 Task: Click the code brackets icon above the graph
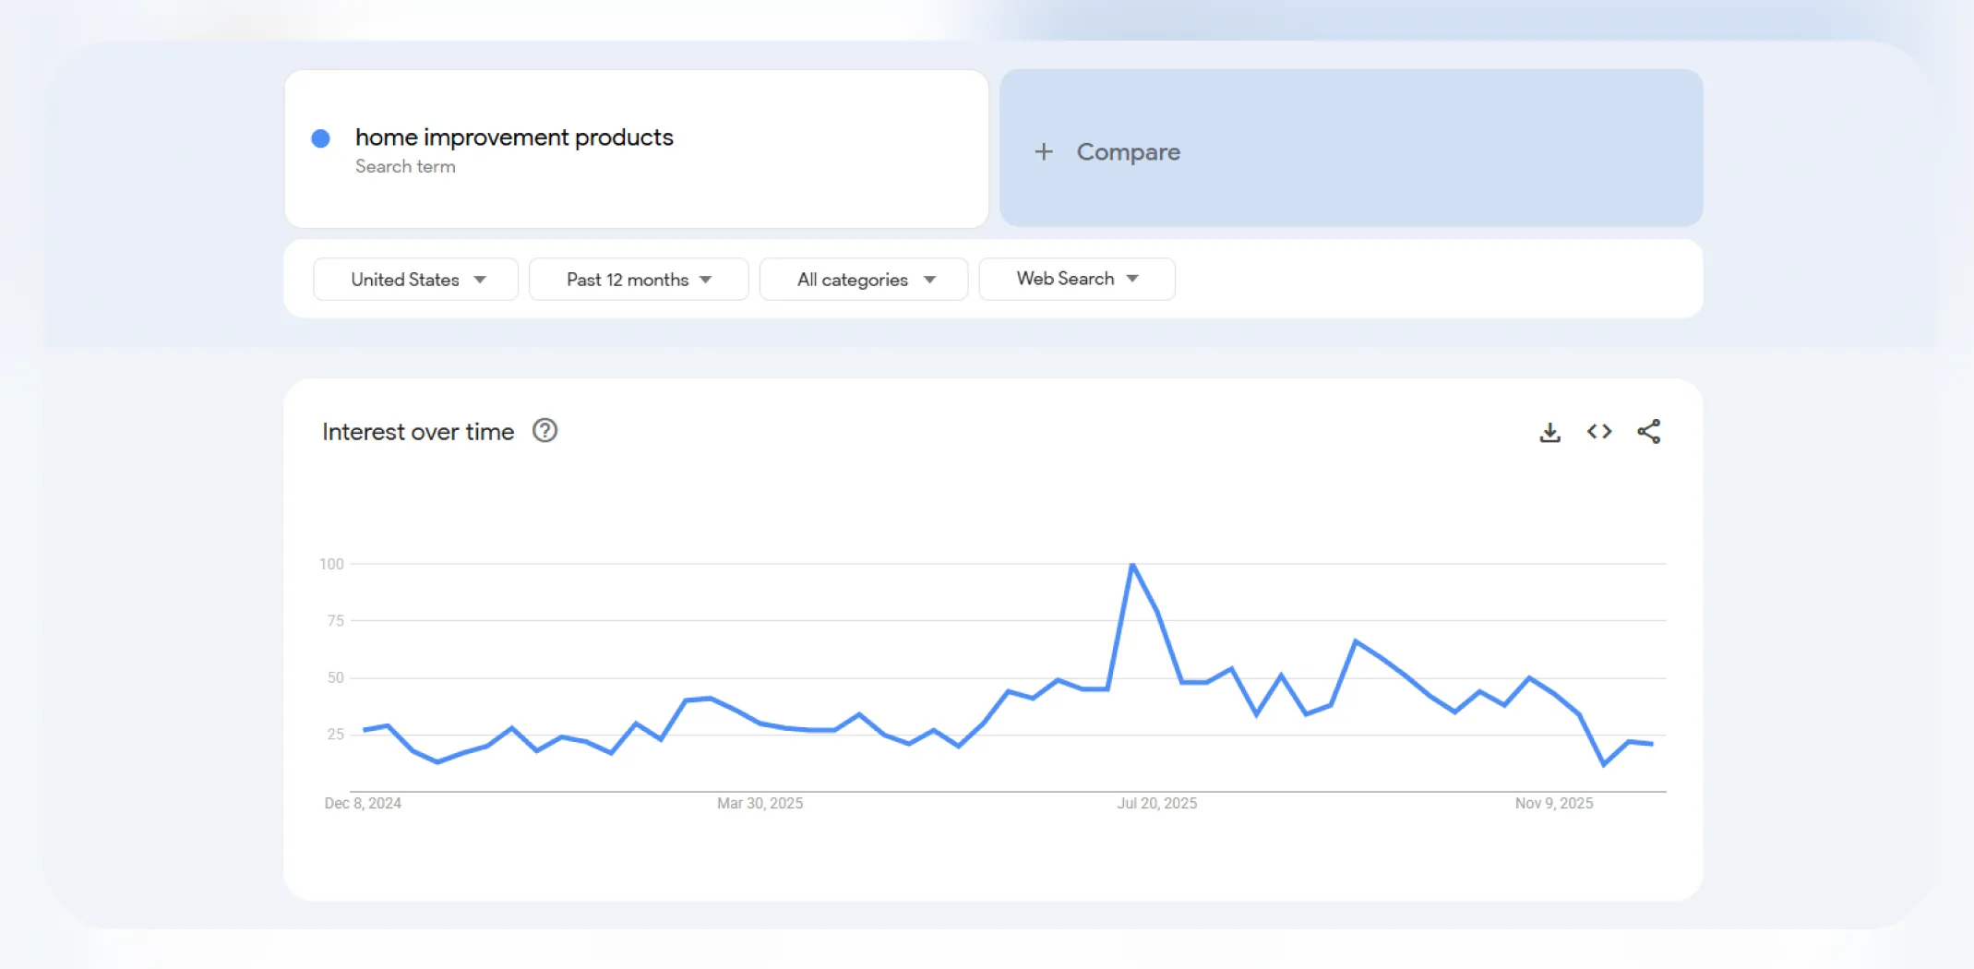tap(1599, 430)
